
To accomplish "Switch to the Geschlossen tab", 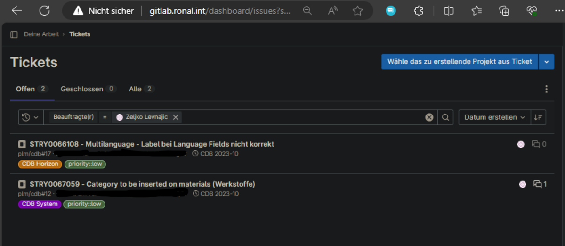I will pos(82,89).
